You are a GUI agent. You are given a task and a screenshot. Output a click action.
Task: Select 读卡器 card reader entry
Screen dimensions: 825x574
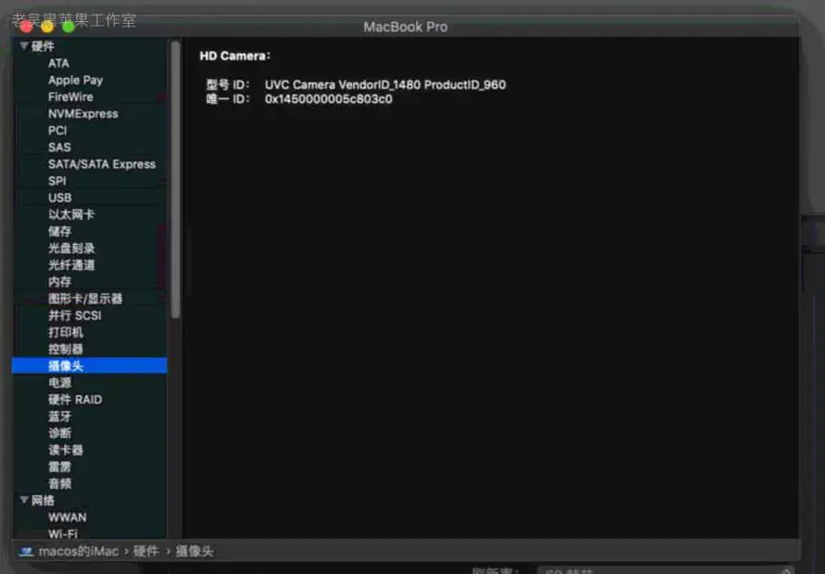coord(66,450)
